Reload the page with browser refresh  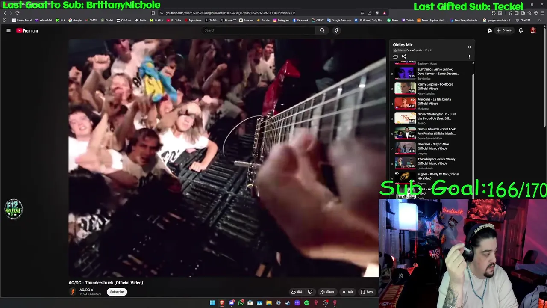click(x=18, y=13)
